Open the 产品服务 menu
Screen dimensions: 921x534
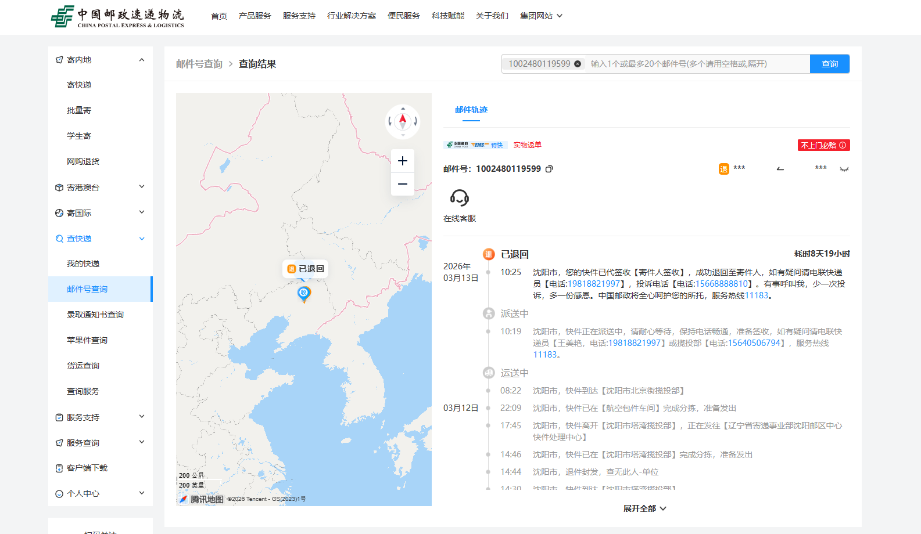click(x=255, y=16)
